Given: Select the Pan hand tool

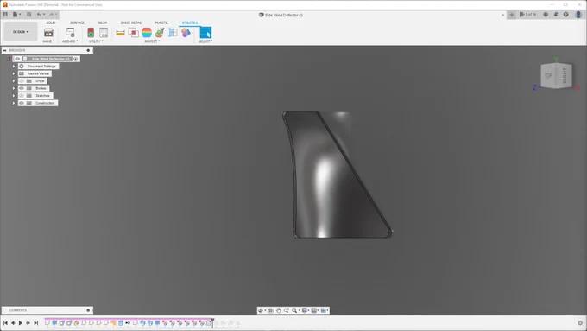Looking at the screenshot, I should [279, 310].
